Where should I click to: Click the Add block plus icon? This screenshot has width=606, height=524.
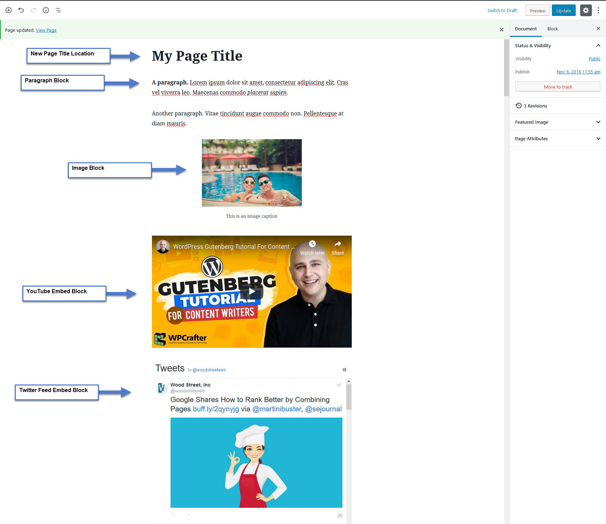[x=9, y=10]
